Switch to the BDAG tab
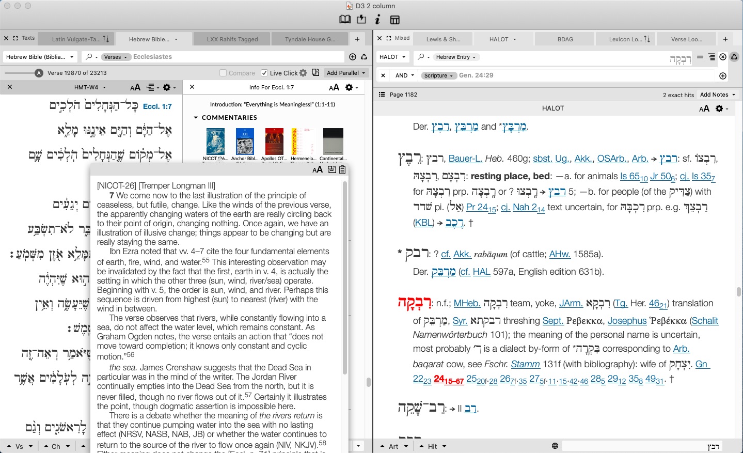 [565, 39]
